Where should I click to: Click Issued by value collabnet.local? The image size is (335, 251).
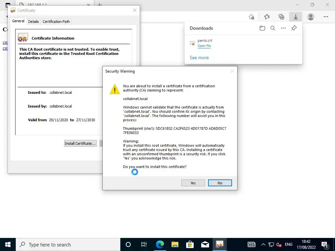tap(61, 106)
